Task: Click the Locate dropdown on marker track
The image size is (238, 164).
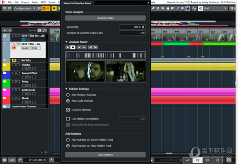Action: [26, 48]
